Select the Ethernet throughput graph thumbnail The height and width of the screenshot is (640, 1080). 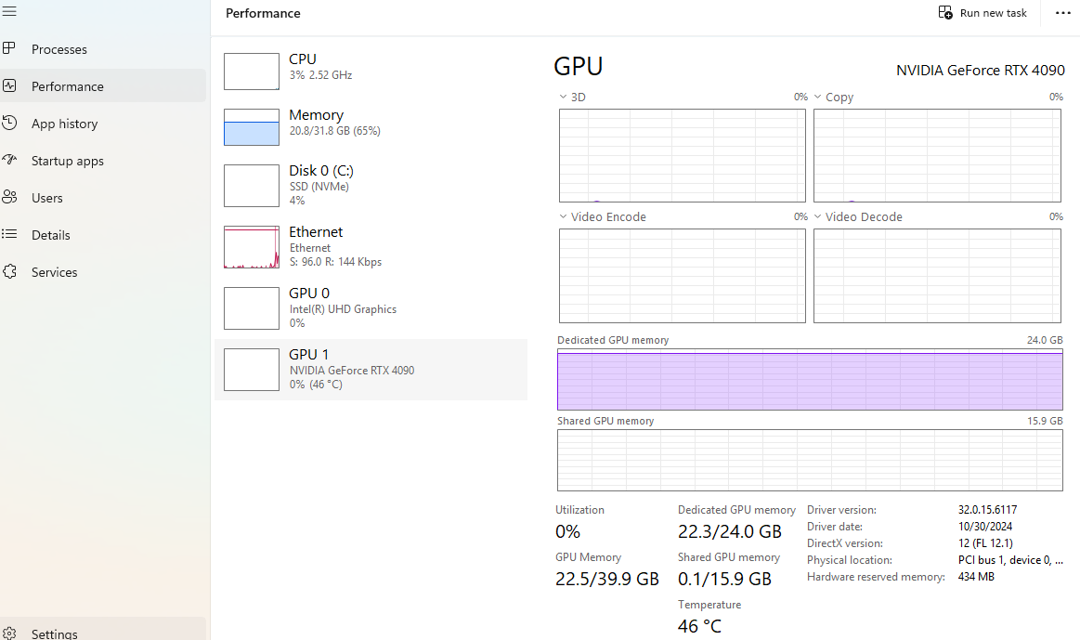pyautogui.click(x=252, y=247)
